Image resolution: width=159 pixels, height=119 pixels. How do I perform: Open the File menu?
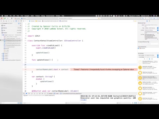[11, 16]
